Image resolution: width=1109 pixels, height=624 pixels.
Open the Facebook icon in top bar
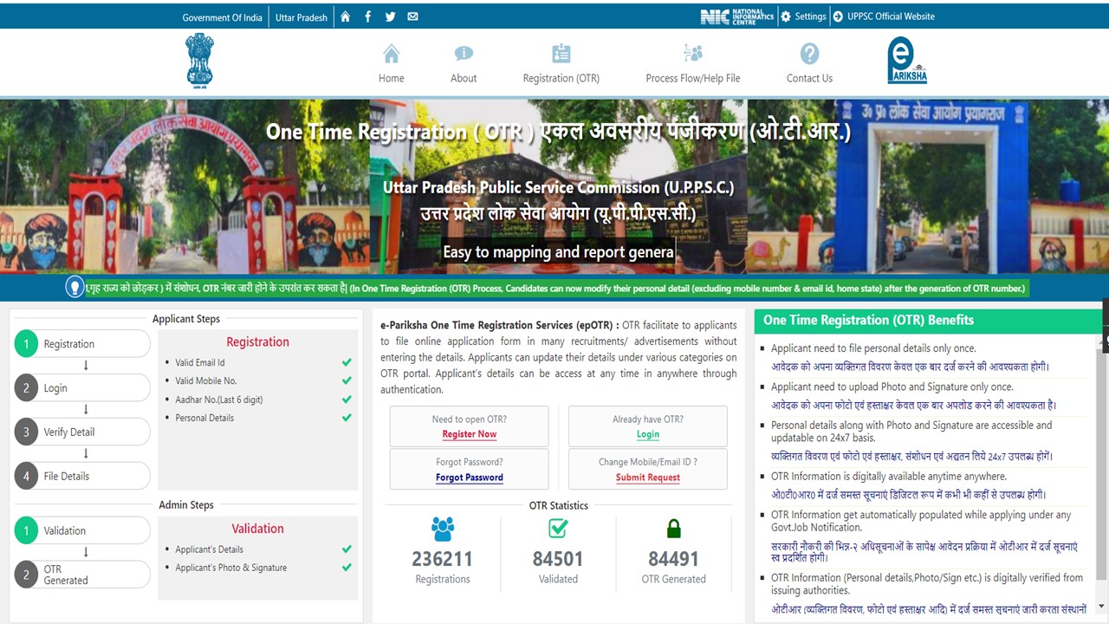pyautogui.click(x=368, y=16)
